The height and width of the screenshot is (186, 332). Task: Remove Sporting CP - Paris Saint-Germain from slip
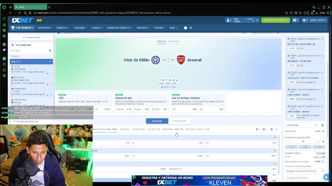tap(322, 73)
